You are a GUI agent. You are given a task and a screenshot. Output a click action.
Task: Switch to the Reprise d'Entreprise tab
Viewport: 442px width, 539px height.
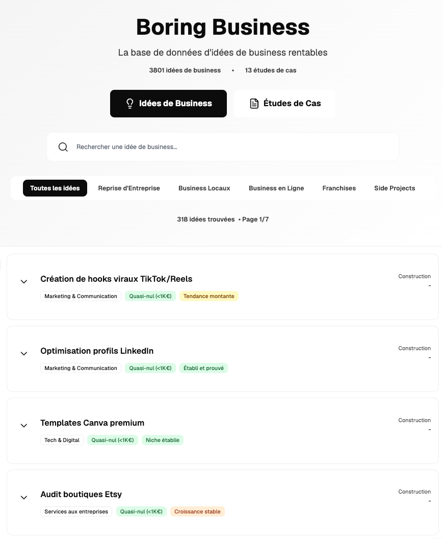[x=129, y=188]
